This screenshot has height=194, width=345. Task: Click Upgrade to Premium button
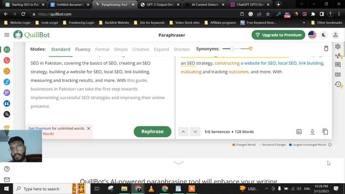pos(278,35)
